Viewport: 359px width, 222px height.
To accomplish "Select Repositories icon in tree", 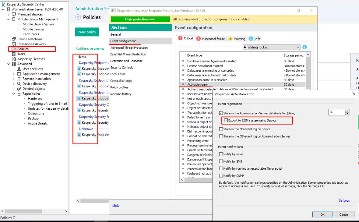I will click(x=19, y=94).
